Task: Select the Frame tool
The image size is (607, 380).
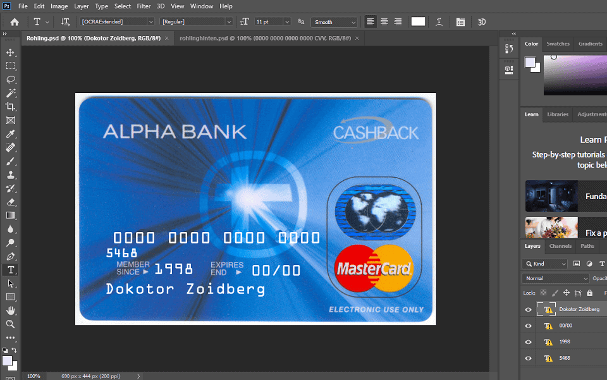Action: coord(11,120)
